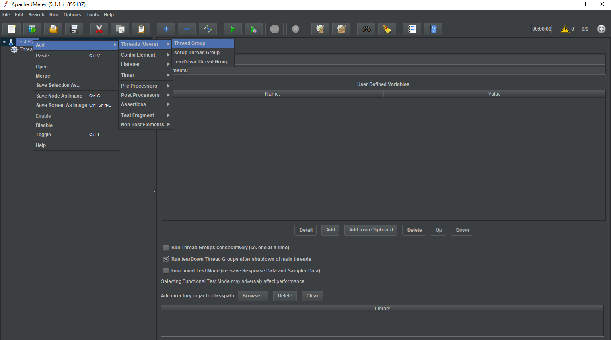The height and width of the screenshot is (340, 611).
Task: Click the yellow warning log icon
Action: point(565,29)
